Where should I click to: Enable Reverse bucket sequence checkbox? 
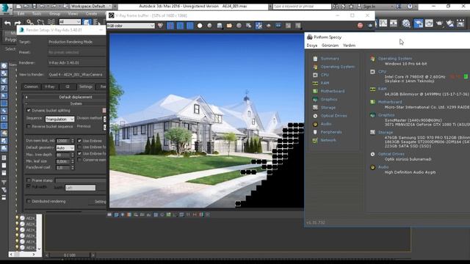(x=29, y=126)
